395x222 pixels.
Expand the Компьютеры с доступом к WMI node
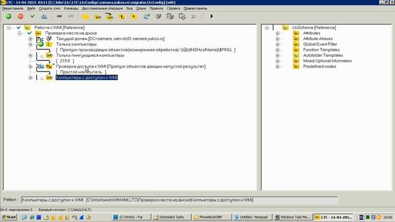(30, 78)
